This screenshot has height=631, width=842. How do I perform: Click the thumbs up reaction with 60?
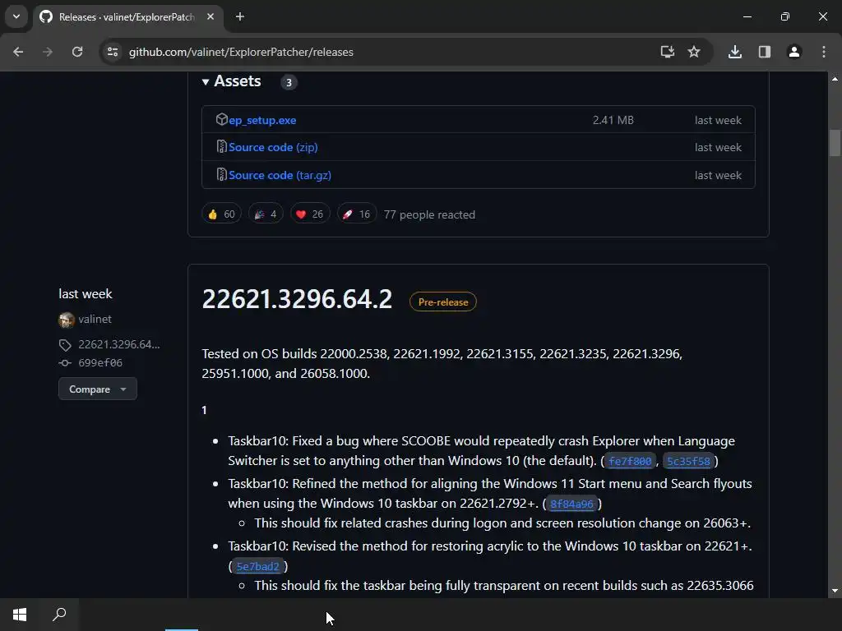[221, 214]
